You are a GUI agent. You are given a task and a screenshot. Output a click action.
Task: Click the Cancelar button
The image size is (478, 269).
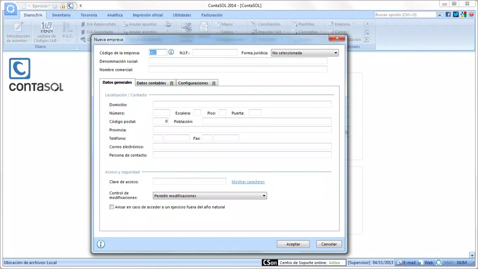click(x=329, y=244)
